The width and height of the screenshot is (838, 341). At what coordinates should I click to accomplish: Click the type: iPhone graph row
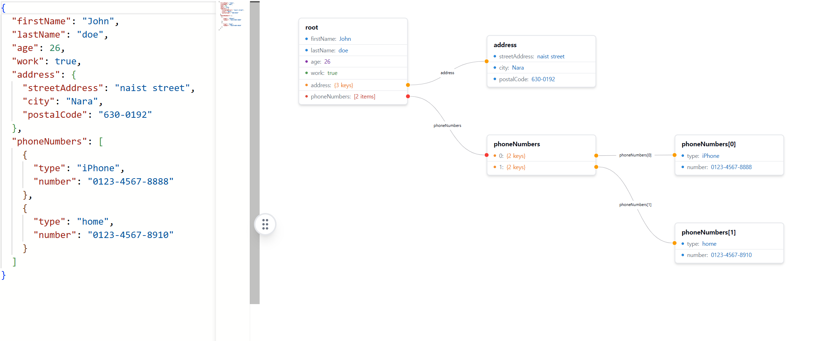[729, 156]
